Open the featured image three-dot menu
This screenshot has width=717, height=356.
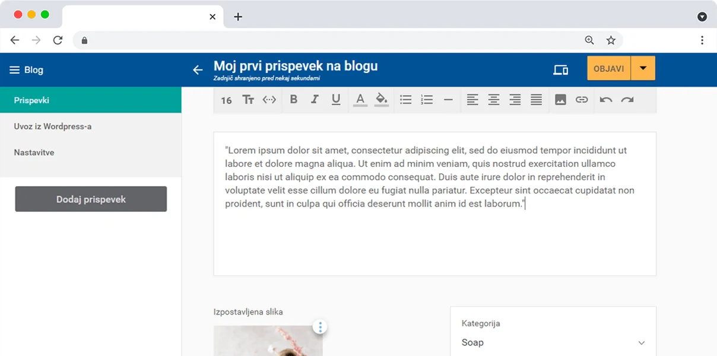pos(321,327)
